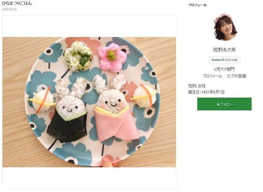The height and width of the screenshot is (192, 263).
Task: Click the 2児ママ部門 category text
Action: click(224, 69)
